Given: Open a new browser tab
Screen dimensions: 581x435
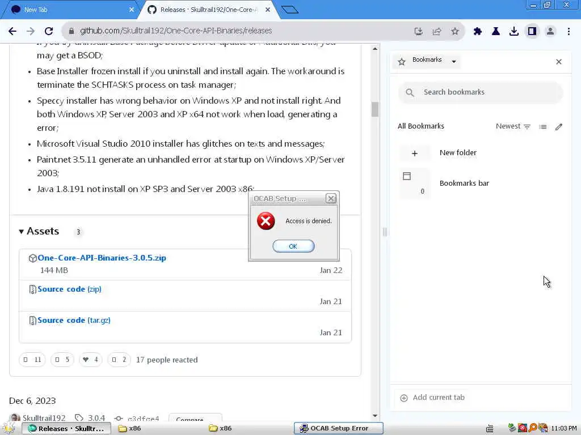Looking at the screenshot, I should coord(290,10).
